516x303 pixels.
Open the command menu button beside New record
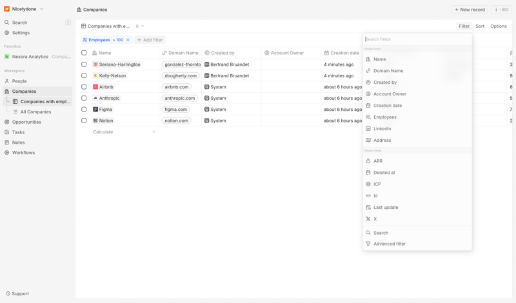pos(502,10)
